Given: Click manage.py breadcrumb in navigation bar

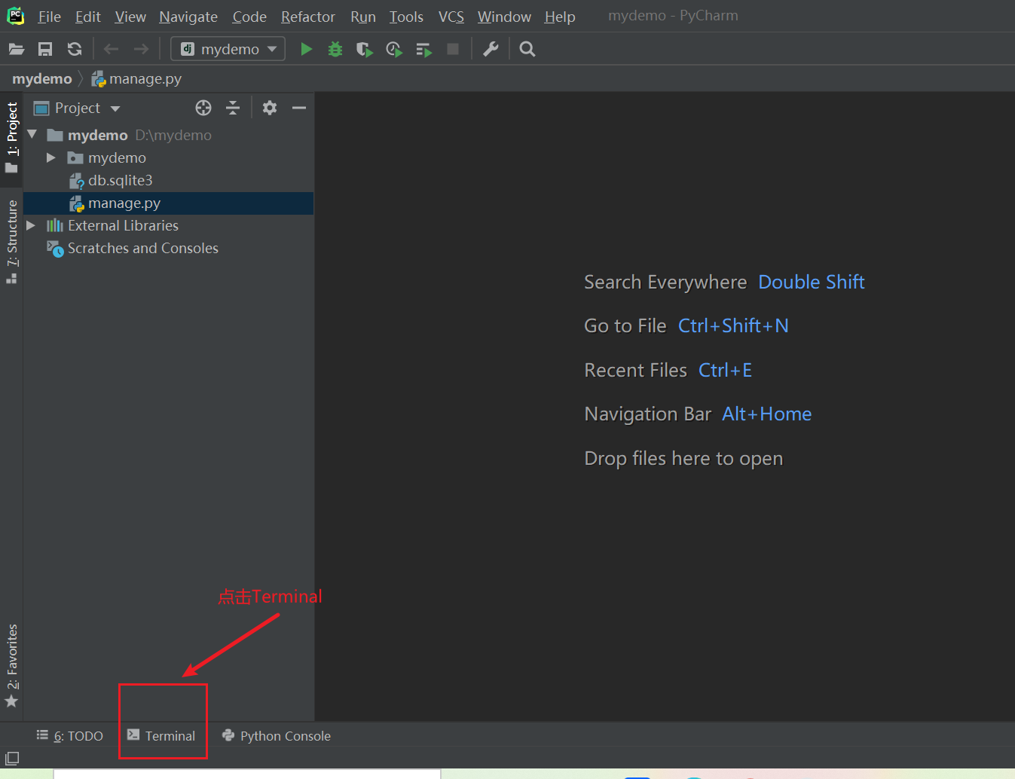Looking at the screenshot, I should point(136,78).
